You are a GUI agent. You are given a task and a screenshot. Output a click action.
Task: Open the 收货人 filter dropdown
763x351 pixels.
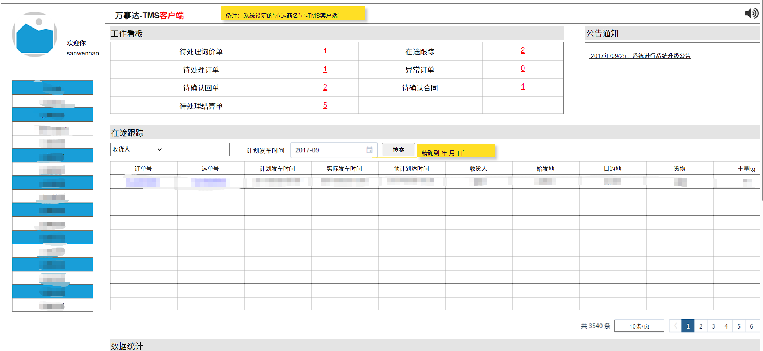pos(137,149)
